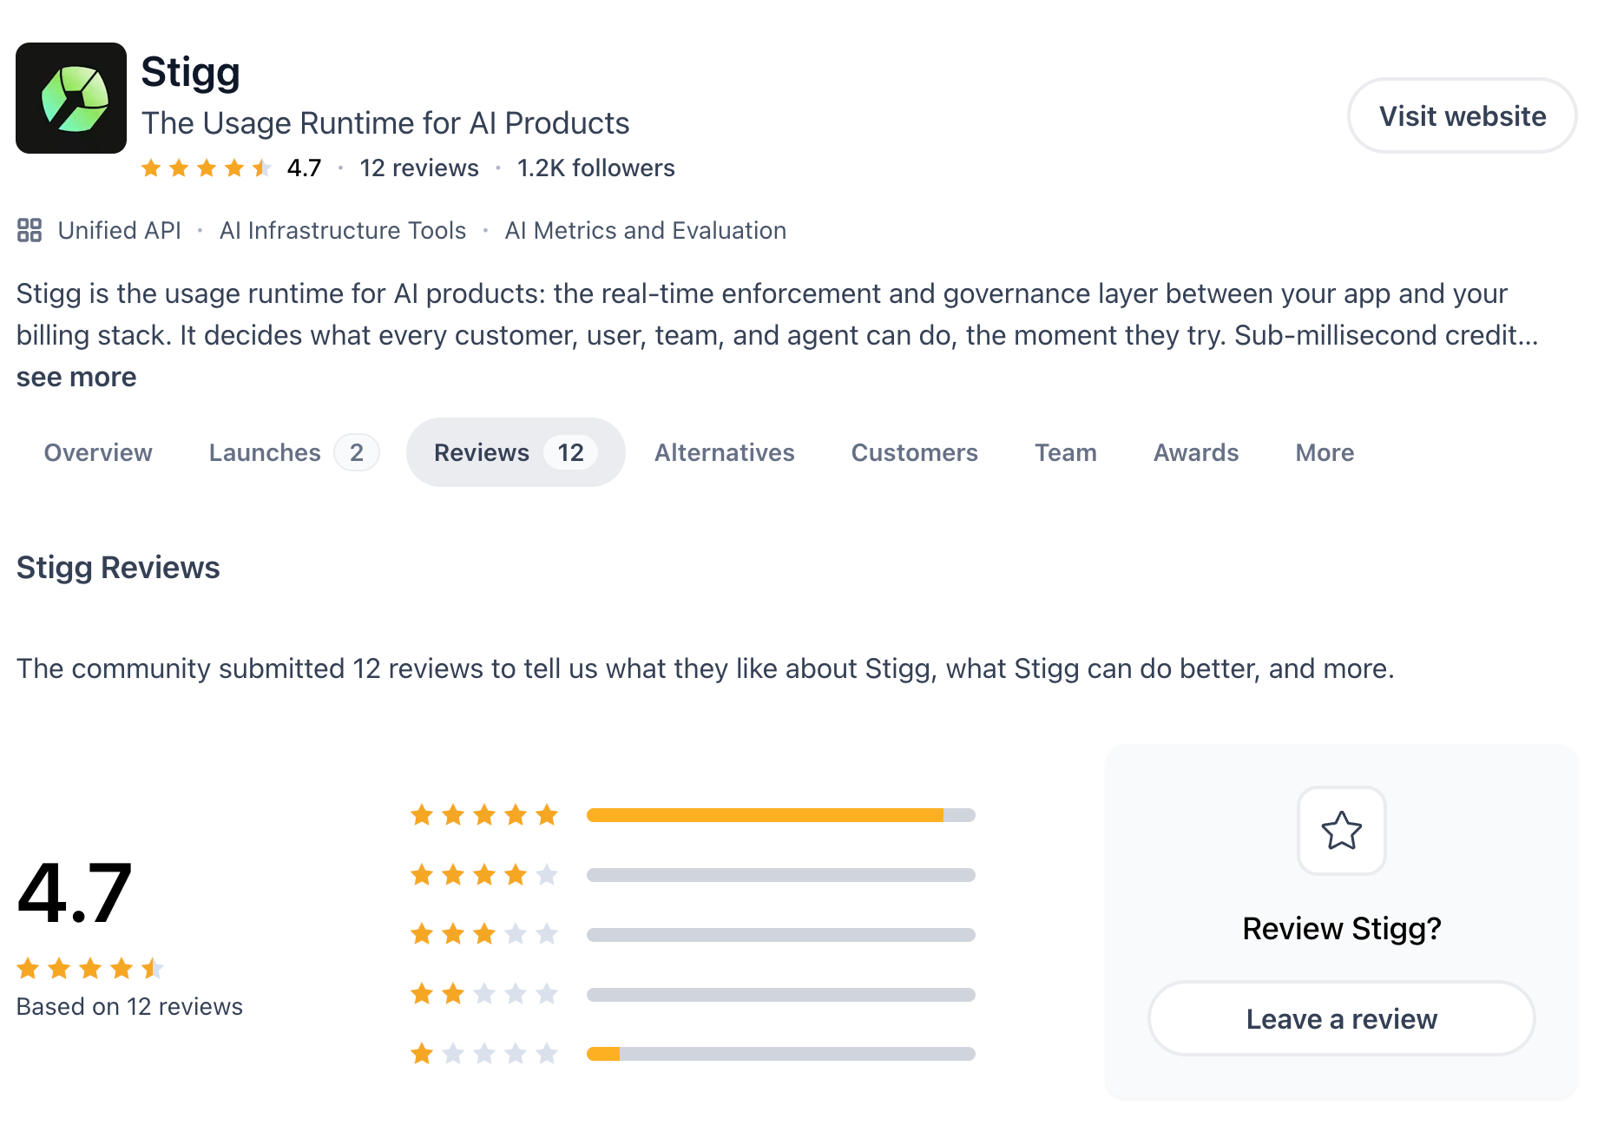Click the five-star rating progress bar
Image resolution: width=1604 pixels, height=1132 pixels.
(781, 815)
